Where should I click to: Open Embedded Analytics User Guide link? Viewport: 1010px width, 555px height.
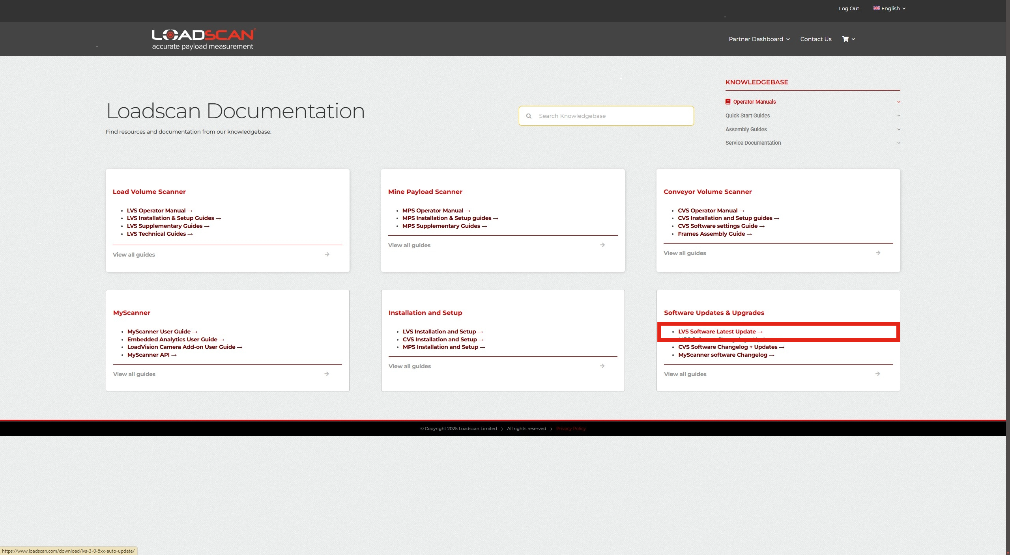tap(176, 339)
